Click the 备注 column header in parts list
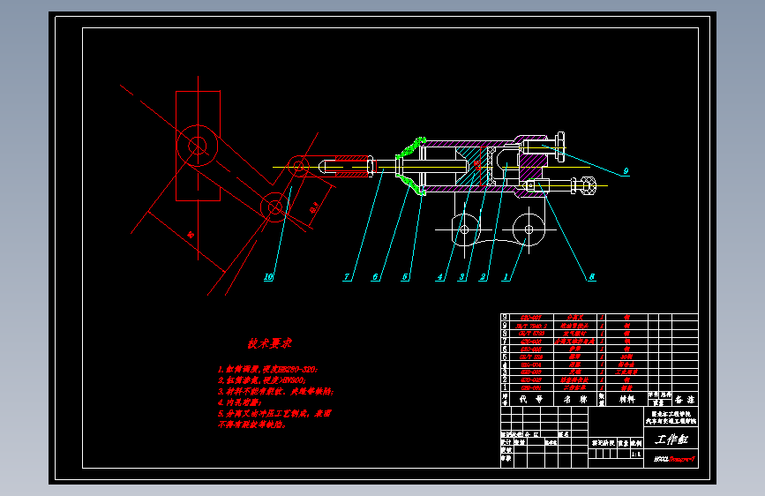 coord(685,399)
